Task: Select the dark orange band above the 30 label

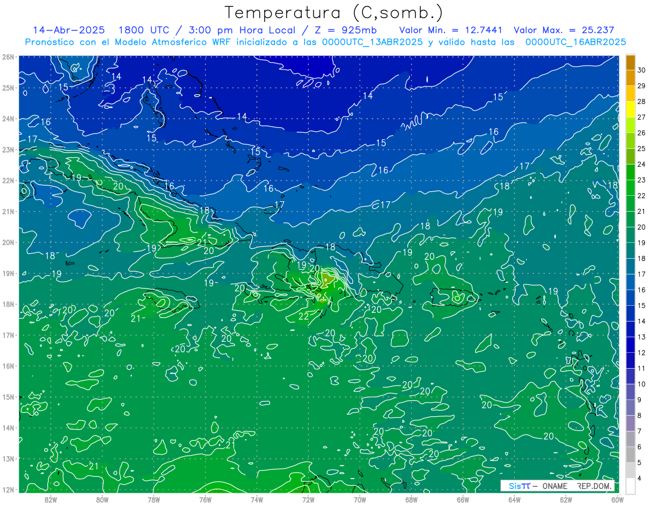Action: pyautogui.click(x=630, y=62)
